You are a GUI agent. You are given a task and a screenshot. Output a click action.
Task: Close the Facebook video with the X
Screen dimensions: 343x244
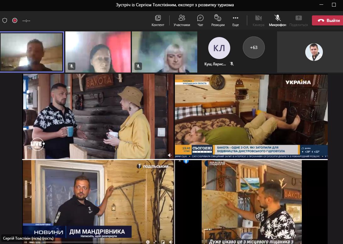pos(180,161)
